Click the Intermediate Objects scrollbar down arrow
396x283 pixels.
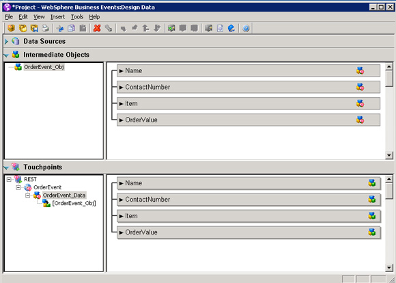pos(389,155)
